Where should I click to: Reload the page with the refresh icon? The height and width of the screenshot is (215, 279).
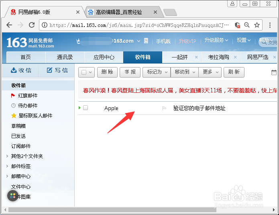32,25
